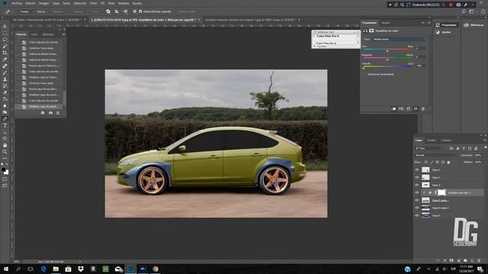Click the Windows Start button
The image size is (488, 274).
[6, 269]
